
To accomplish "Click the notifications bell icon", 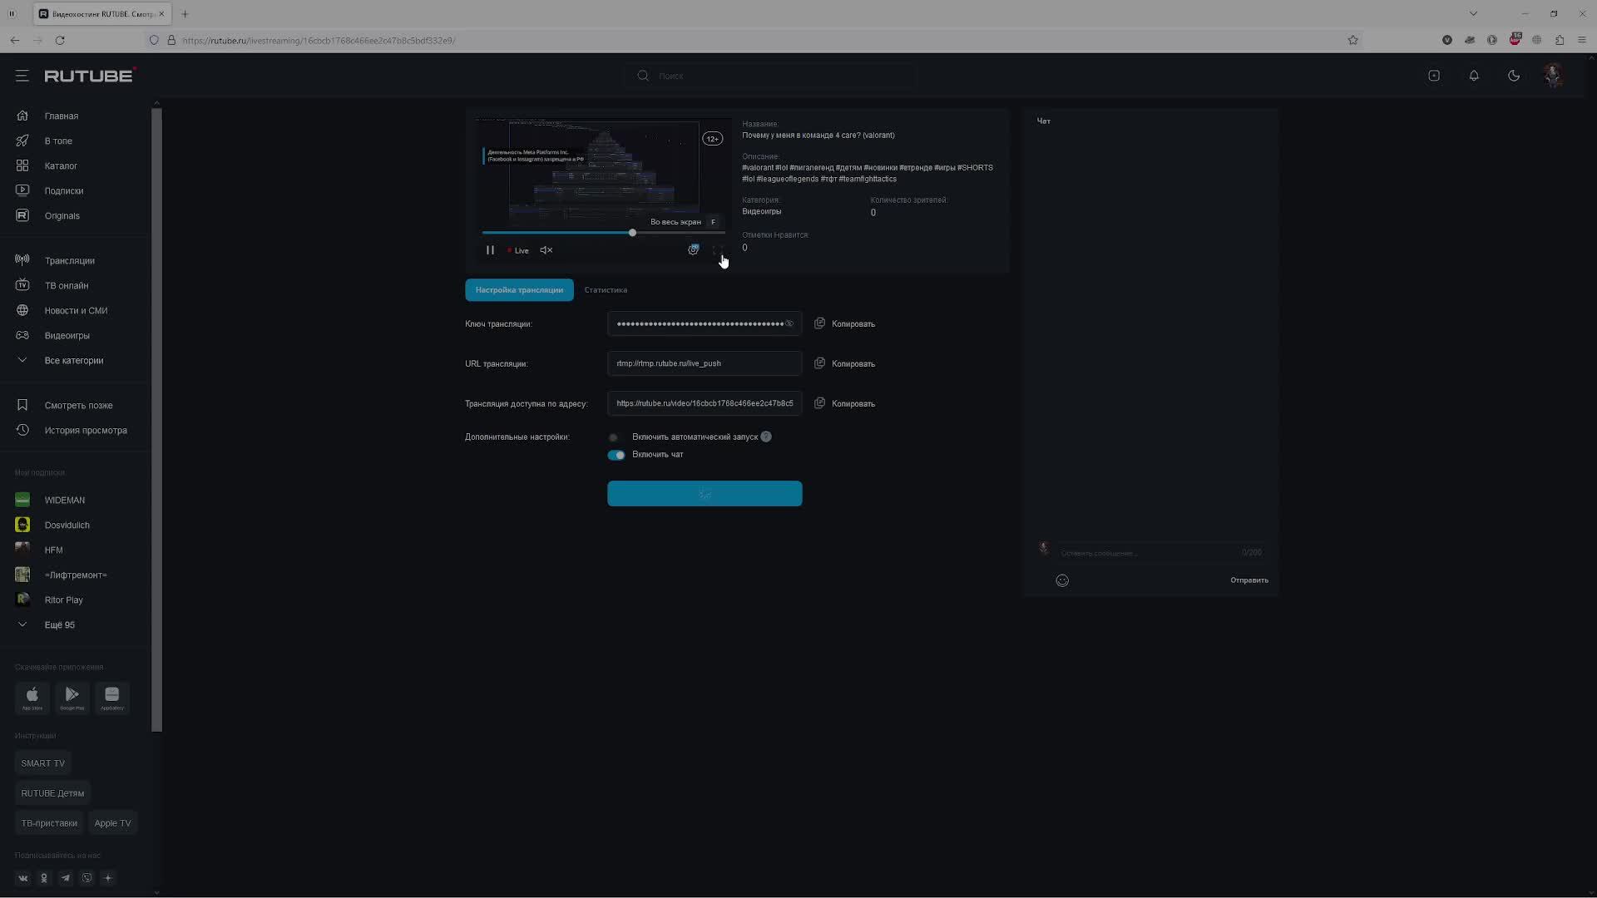I will coord(1474,76).
